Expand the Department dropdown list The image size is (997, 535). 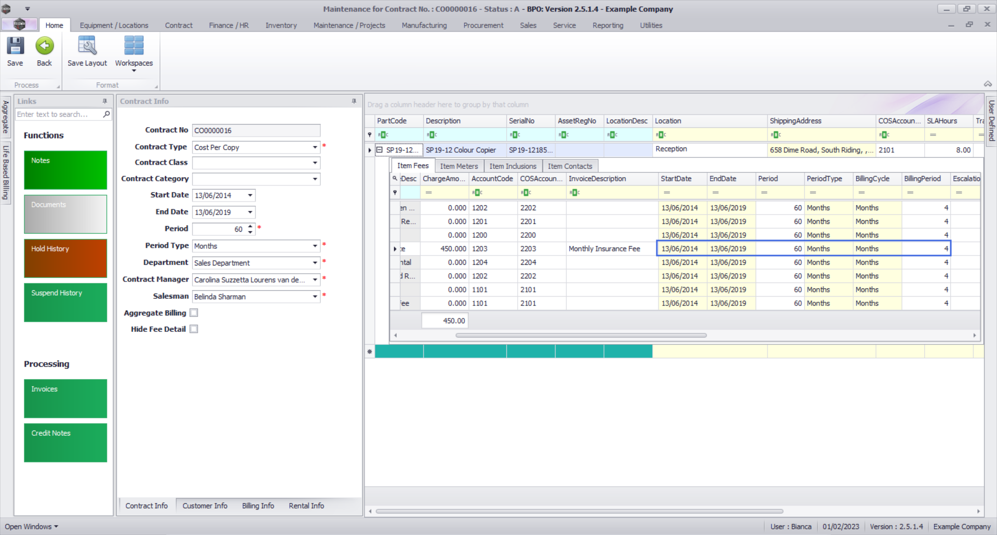pos(315,263)
